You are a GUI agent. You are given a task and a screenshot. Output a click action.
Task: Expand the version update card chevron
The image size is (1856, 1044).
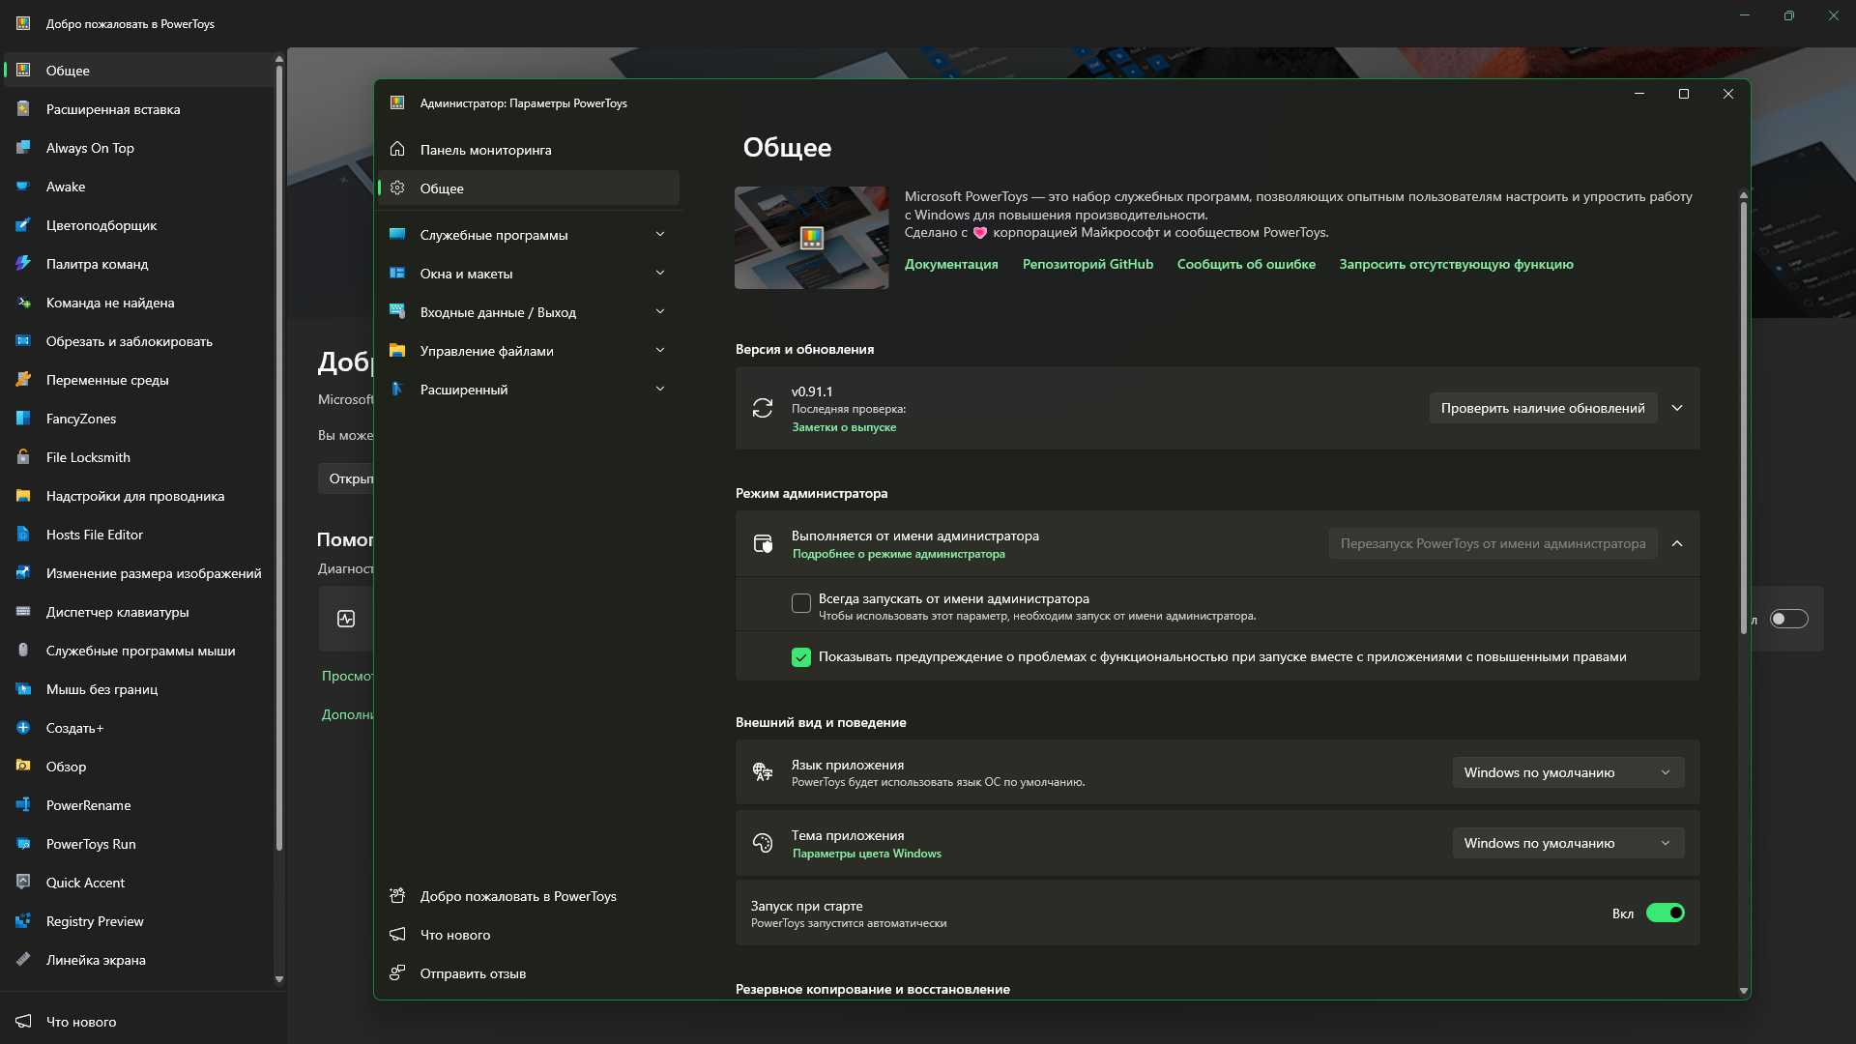[x=1677, y=408]
